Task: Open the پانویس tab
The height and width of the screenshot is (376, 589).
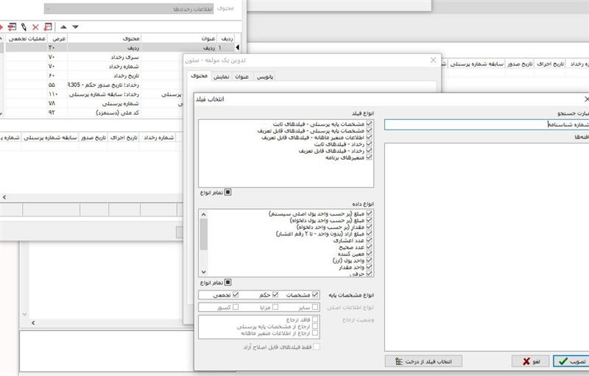Action: click(264, 76)
